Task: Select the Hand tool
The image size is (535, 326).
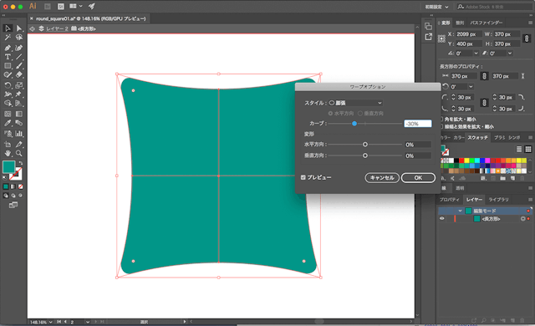Action: tap(8, 154)
